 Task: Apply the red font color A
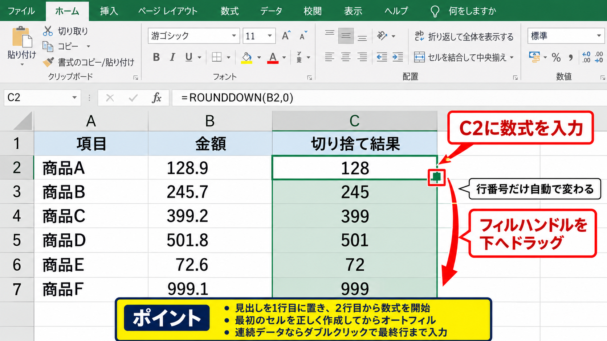(273, 57)
